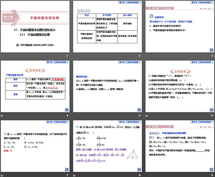Click animation star icon below slide 4
This screenshot has width=215, height=177.
point(2,116)
